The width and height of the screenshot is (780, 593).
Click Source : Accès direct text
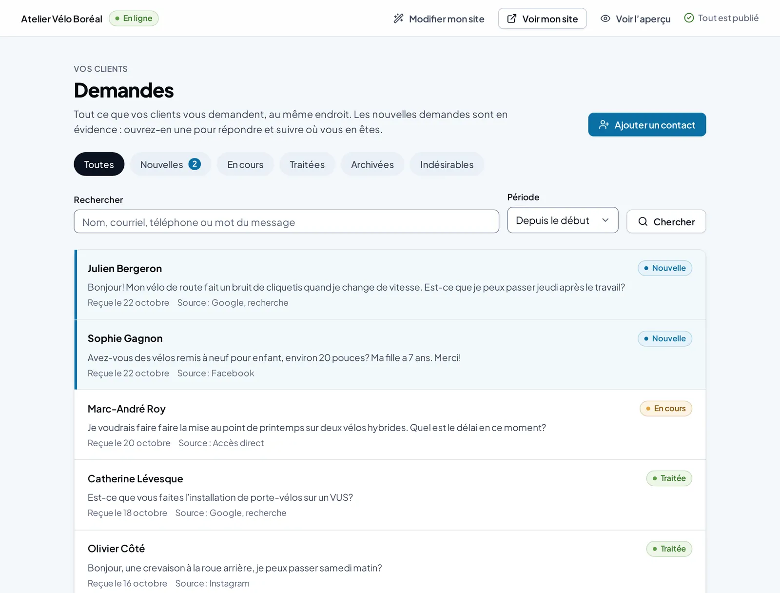coord(221,443)
